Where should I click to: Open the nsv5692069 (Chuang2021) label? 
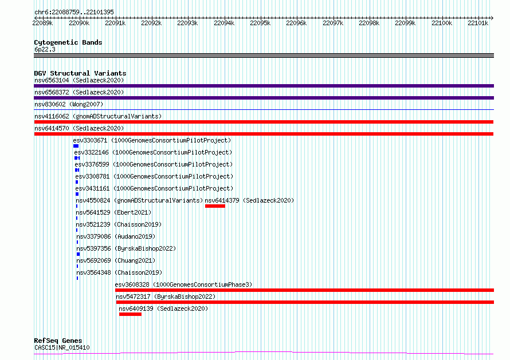[x=116, y=260]
